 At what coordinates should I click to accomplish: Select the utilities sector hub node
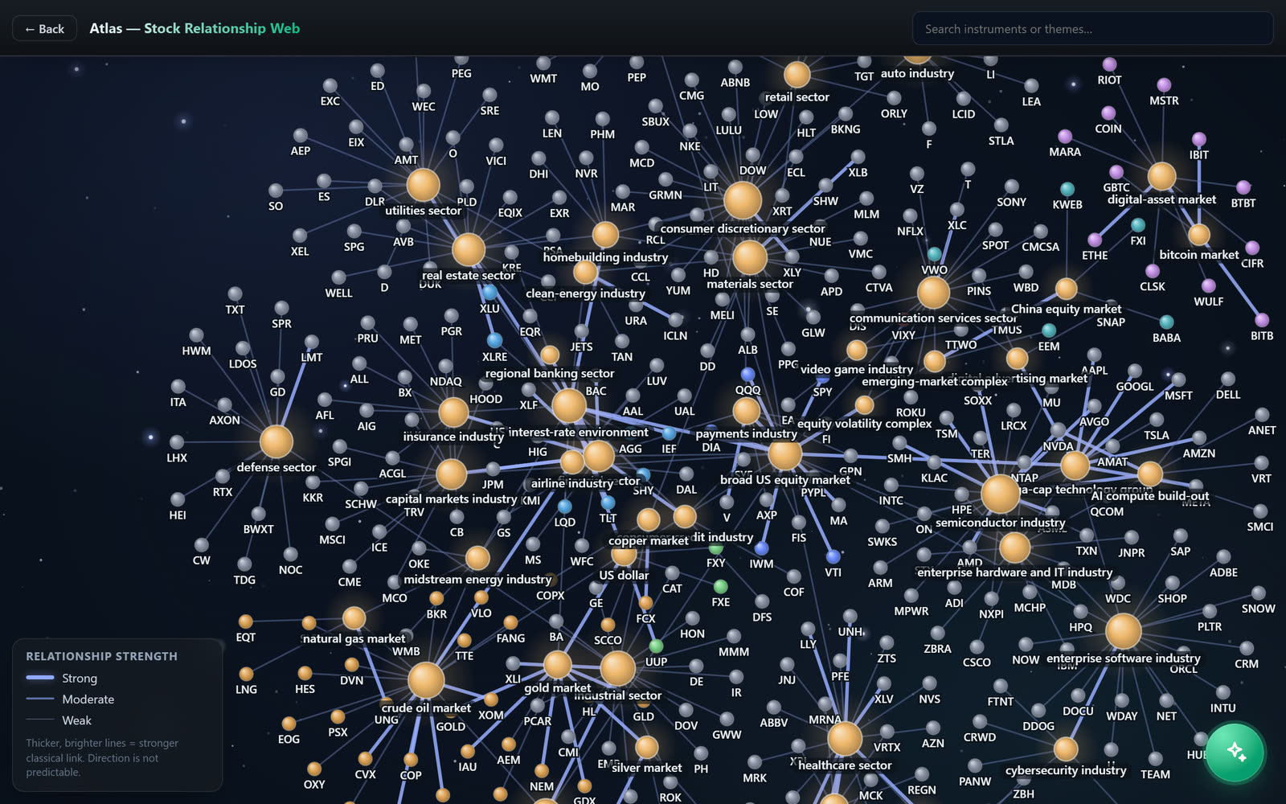[x=423, y=185]
